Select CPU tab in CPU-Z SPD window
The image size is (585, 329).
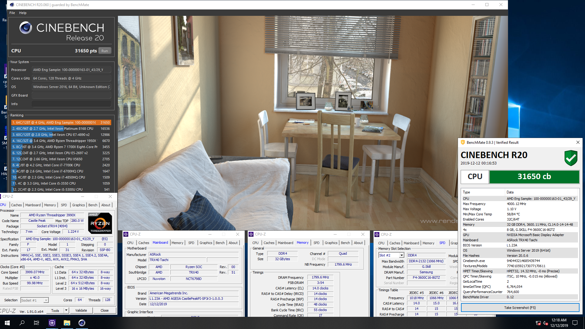click(381, 243)
